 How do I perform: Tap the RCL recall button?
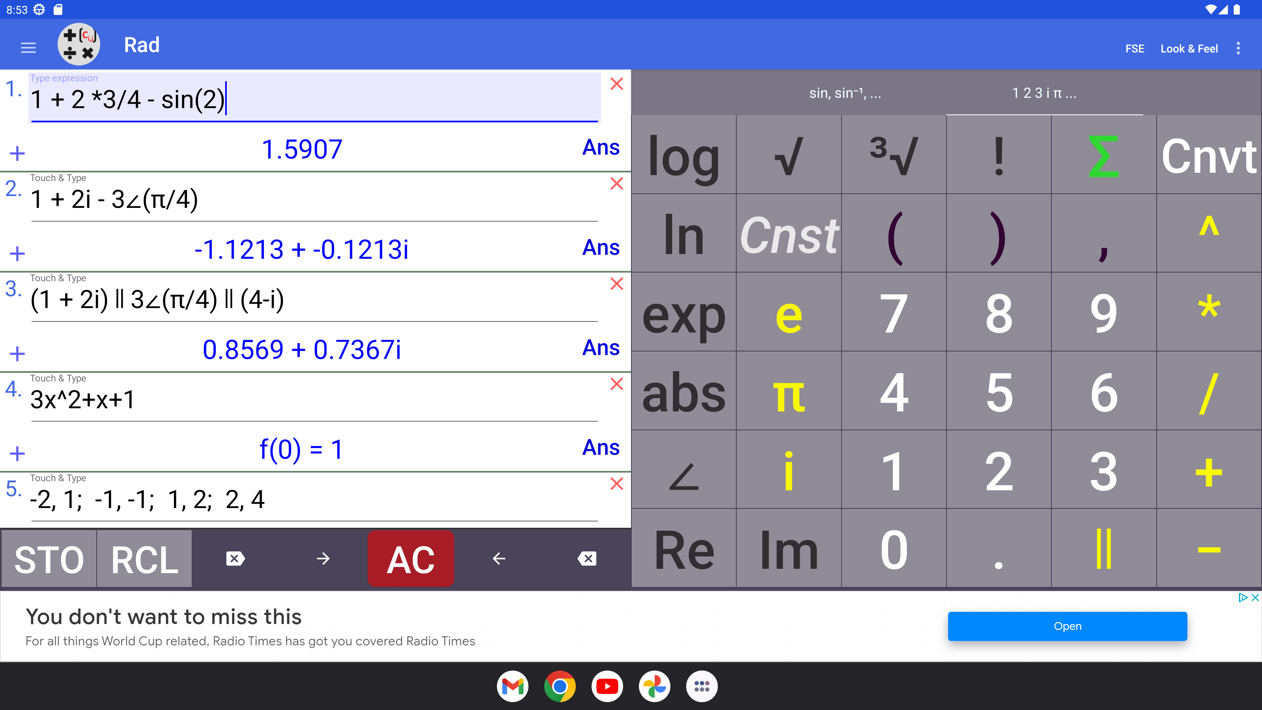pos(144,559)
